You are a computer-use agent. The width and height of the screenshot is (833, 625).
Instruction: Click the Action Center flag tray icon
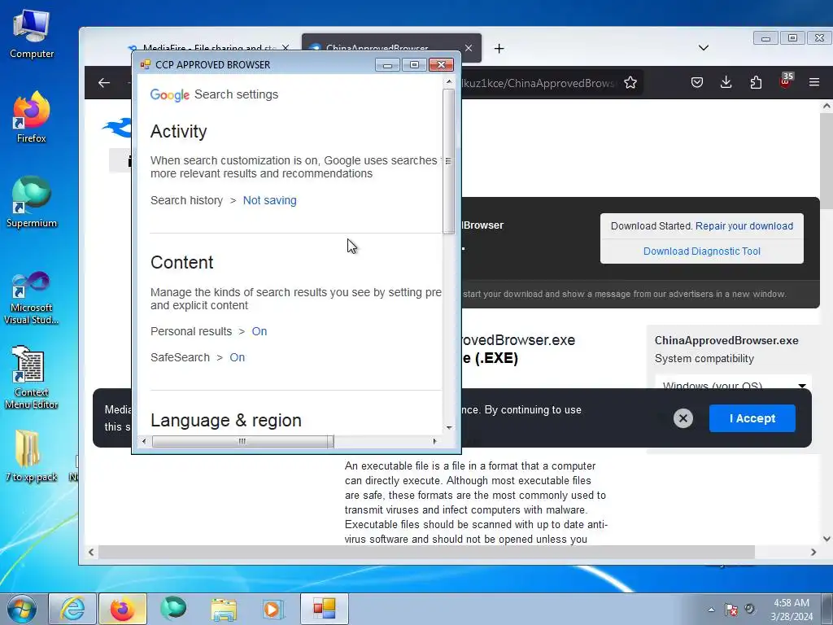coord(731,610)
